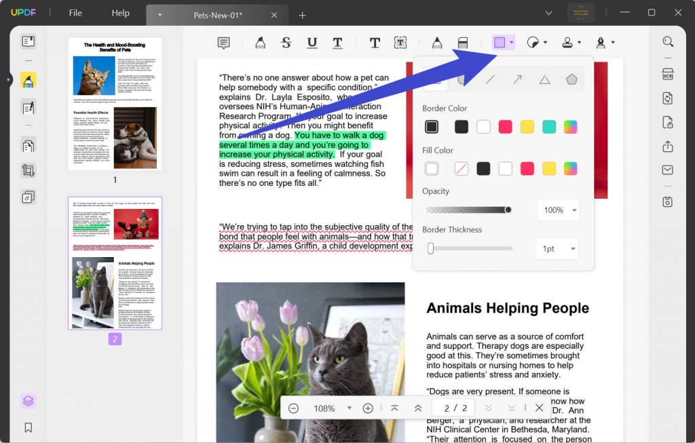Screen dimensions: 695x443
Task: Open the Border Thickness 1pt dropdown
Action: 557,248
